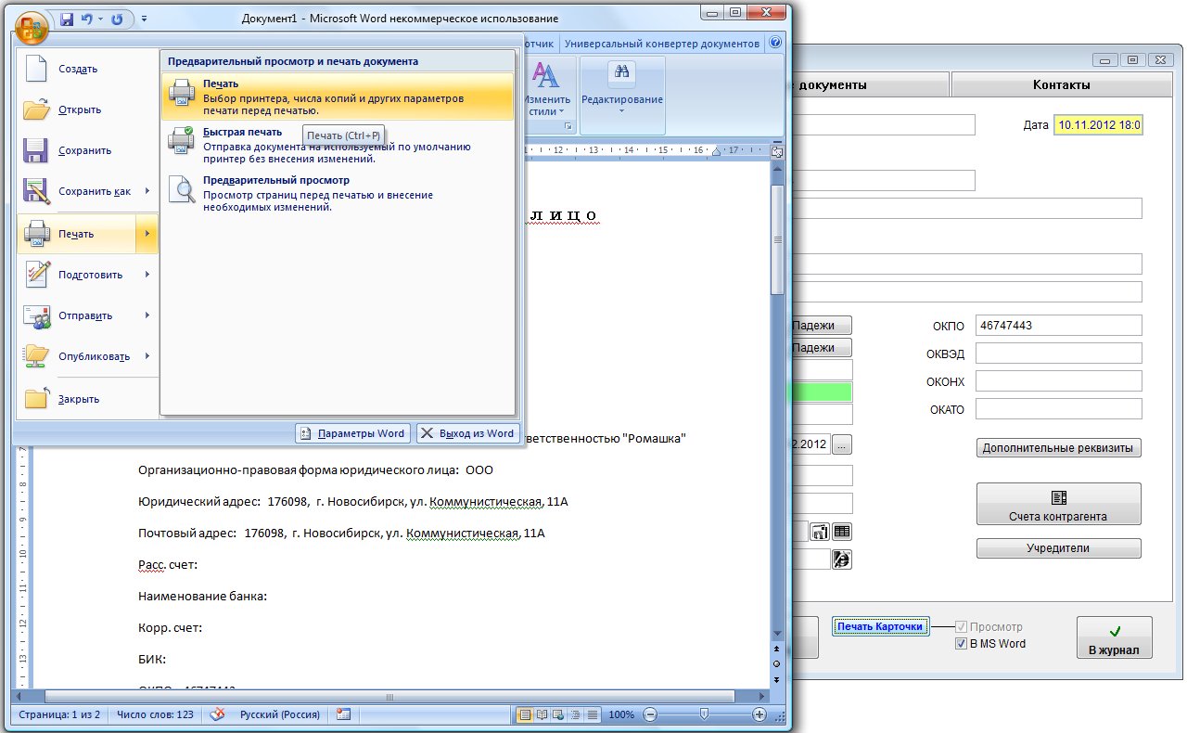Click the proofing errors icon in status bar
Viewport: 1187px width, 733px height.
click(219, 714)
